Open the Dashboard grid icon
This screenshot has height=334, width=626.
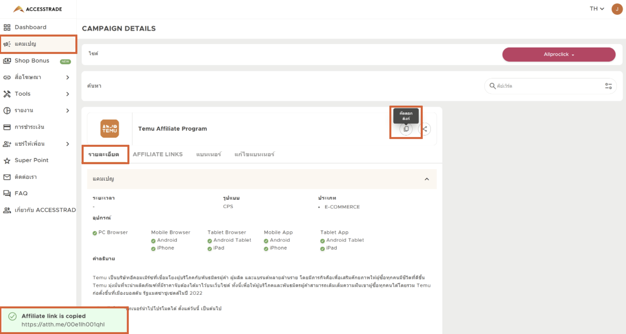pyautogui.click(x=7, y=27)
